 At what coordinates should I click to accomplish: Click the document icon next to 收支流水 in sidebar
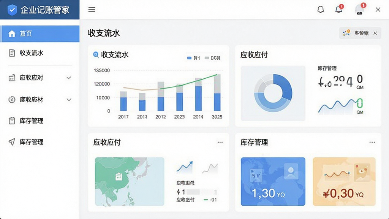[x=12, y=53]
